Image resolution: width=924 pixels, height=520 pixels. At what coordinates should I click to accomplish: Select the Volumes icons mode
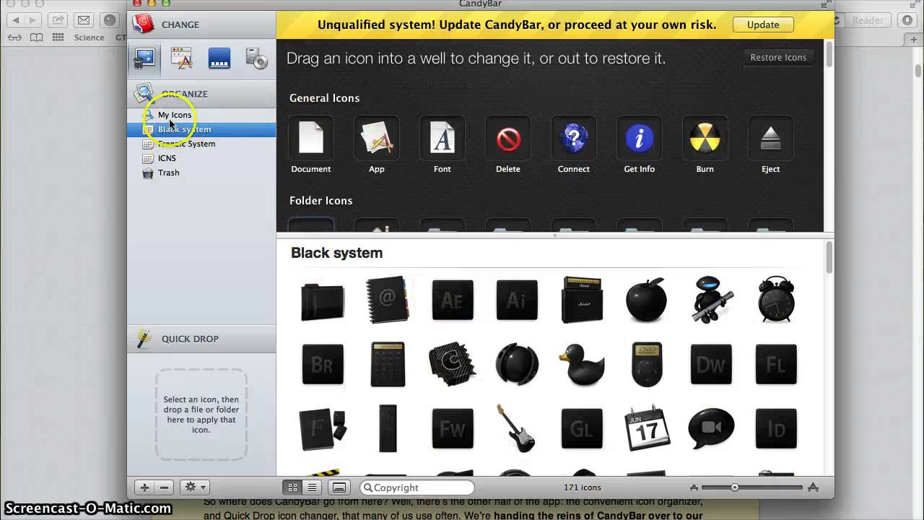256,59
